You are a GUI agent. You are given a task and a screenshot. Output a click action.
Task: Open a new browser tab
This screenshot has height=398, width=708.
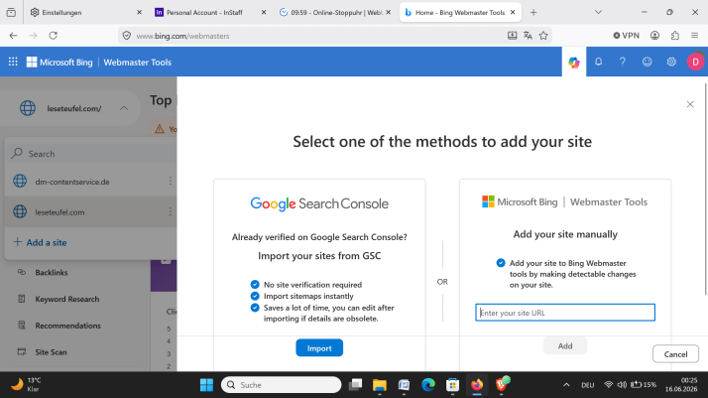pos(533,12)
